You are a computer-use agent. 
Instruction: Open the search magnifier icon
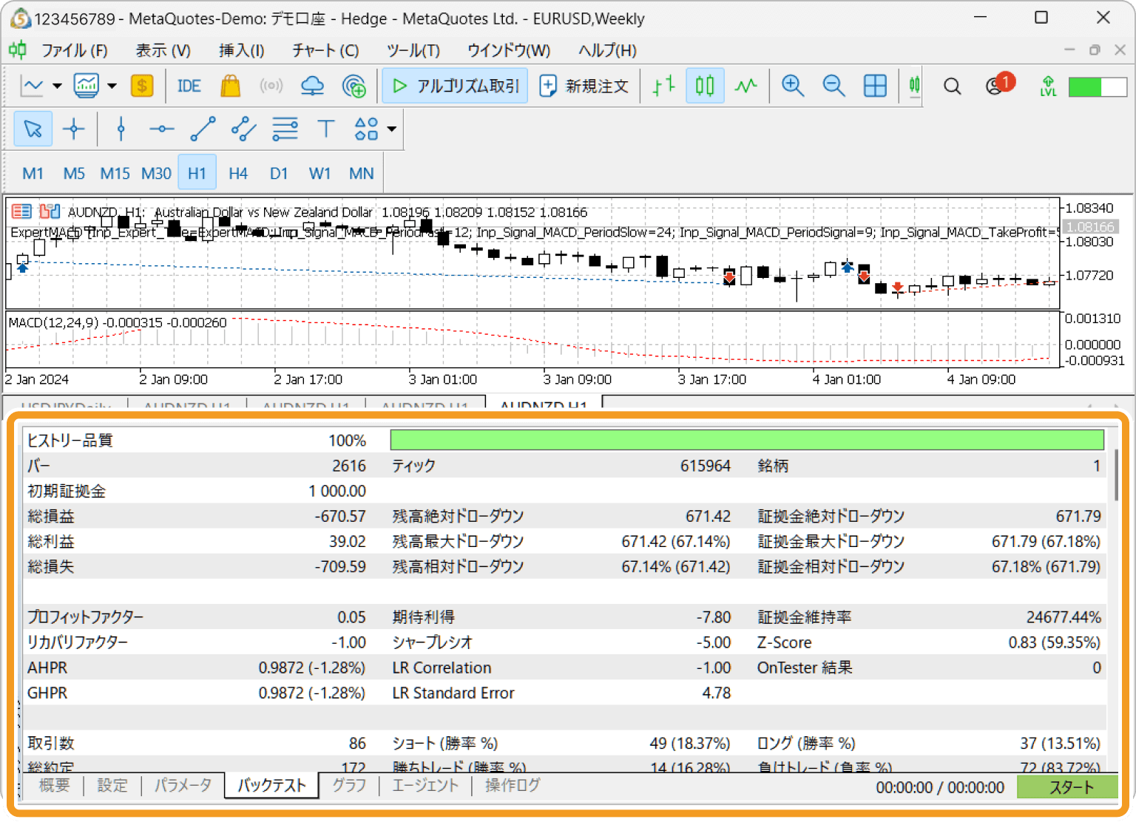(953, 86)
